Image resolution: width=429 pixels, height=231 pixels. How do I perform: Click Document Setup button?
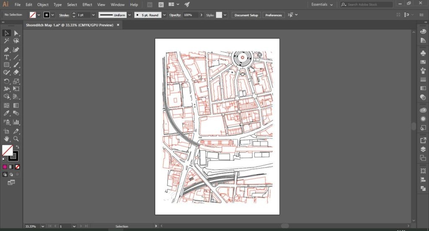tap(246, 15)
